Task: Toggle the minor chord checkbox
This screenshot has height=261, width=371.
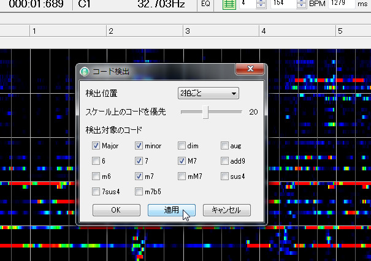Action: click(139, 146)
